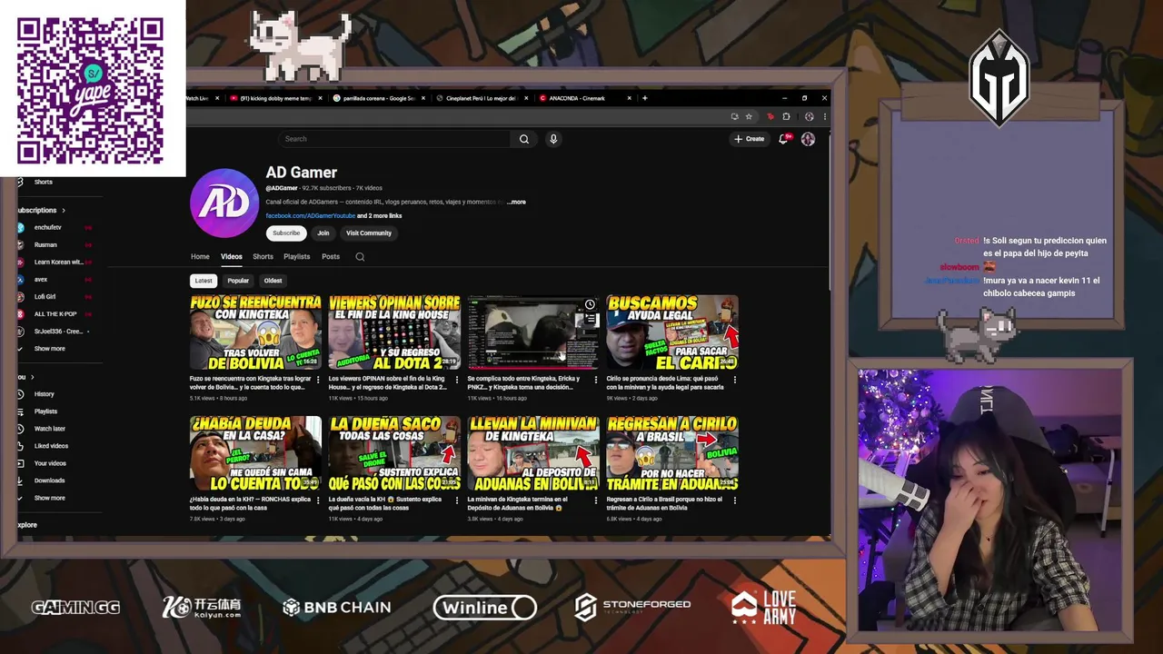Click the Join membership button
1163x654 pixels.
[x=323, y=233]
